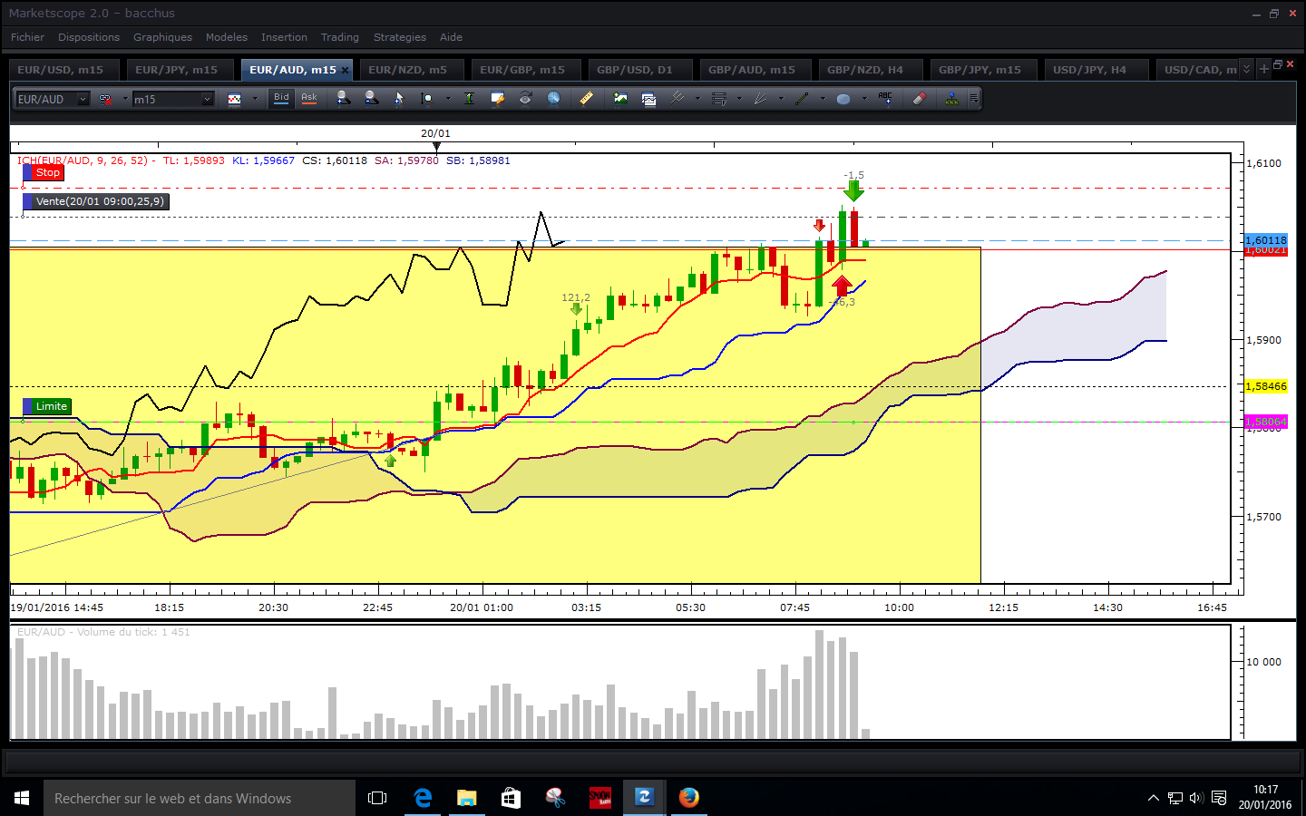
Task: Select the green trend line tool
Action: [x=802, y=99]
